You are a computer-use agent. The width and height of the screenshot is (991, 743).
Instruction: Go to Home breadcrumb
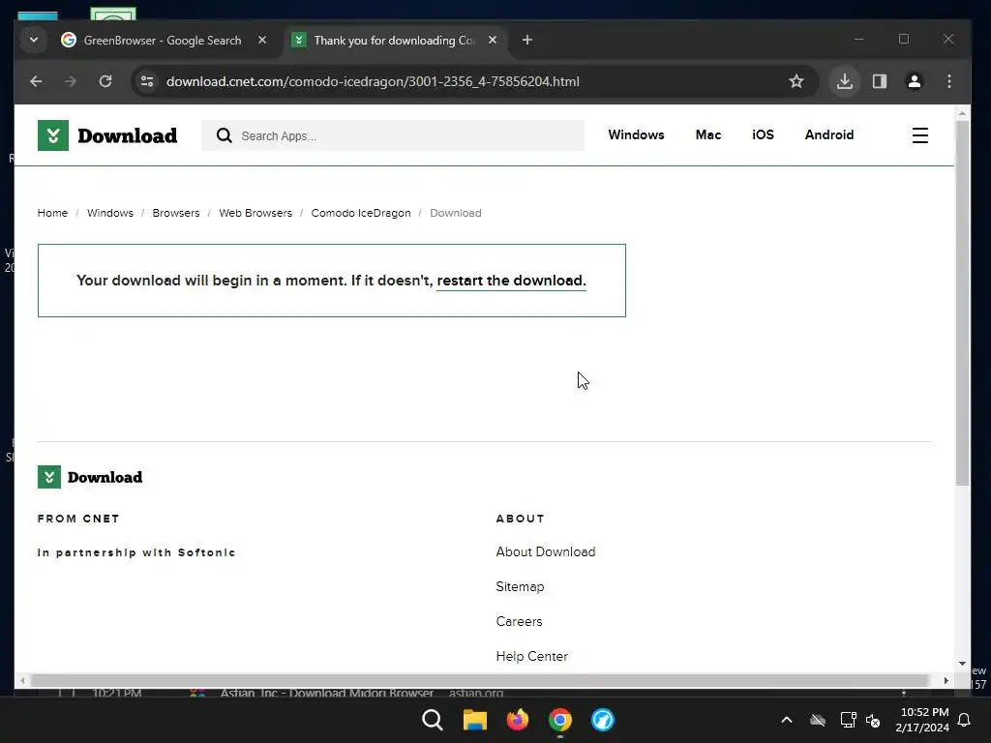[52, 213]
